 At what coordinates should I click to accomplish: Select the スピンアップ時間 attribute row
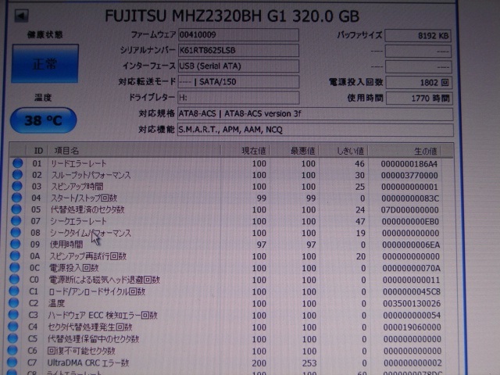click(231, 187)
